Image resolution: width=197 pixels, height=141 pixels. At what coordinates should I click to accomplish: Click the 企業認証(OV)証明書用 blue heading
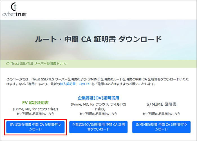point(98,98)
